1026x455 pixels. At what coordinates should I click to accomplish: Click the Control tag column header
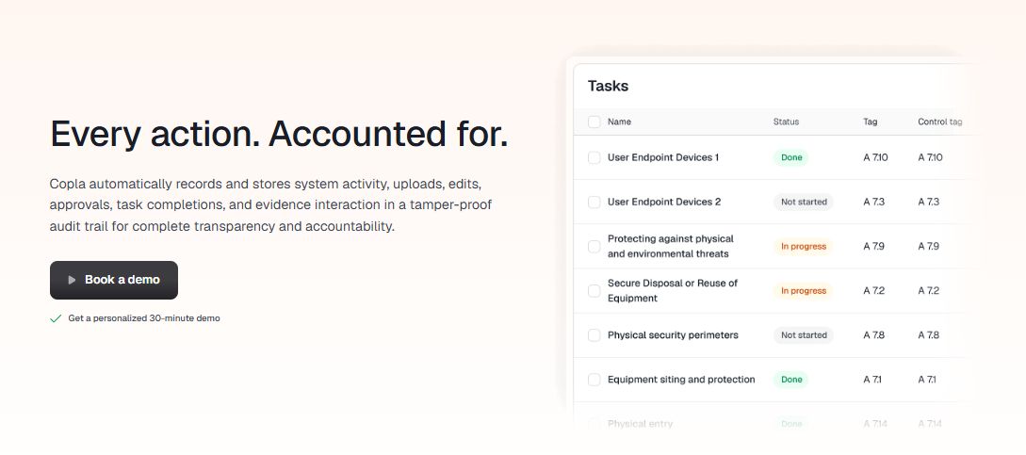939,122
